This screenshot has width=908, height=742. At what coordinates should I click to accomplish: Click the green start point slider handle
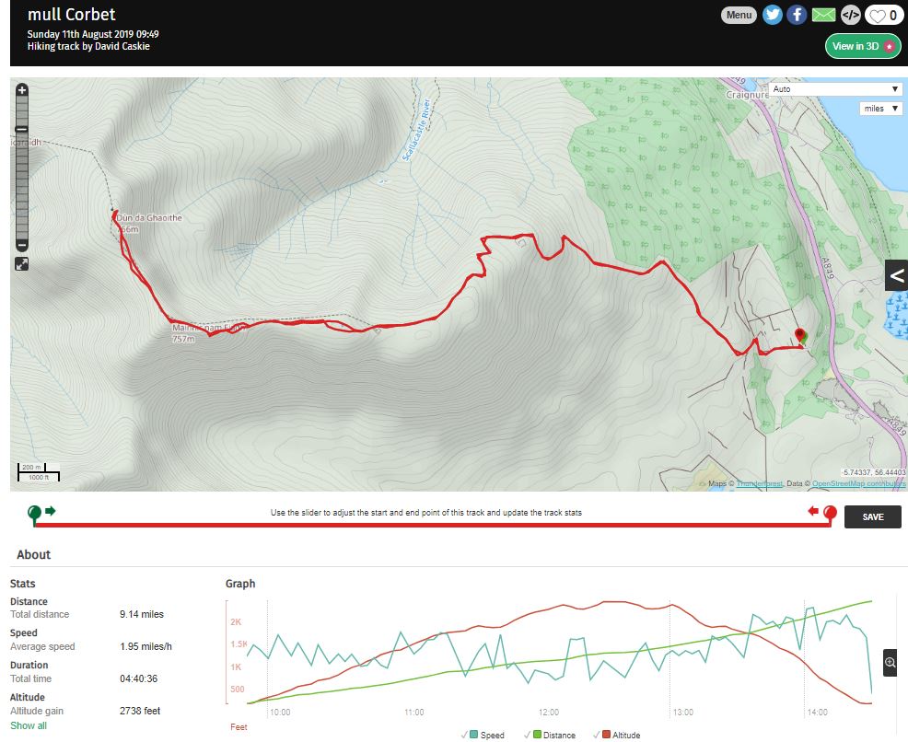tap(34, 512)
